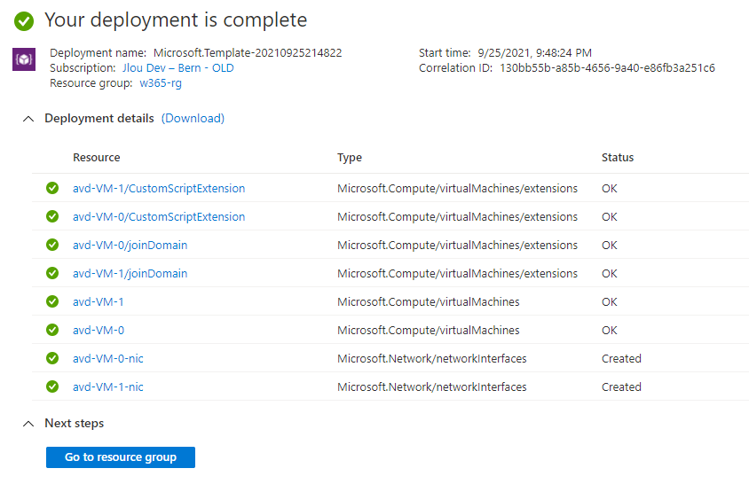Click green status icon next to avd-VM-1-nic
The image size is (749, 484).
click(52, 386)
